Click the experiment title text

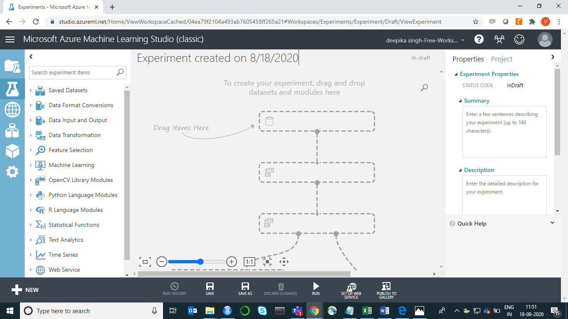pyautogui.click(x=218, y=58)
